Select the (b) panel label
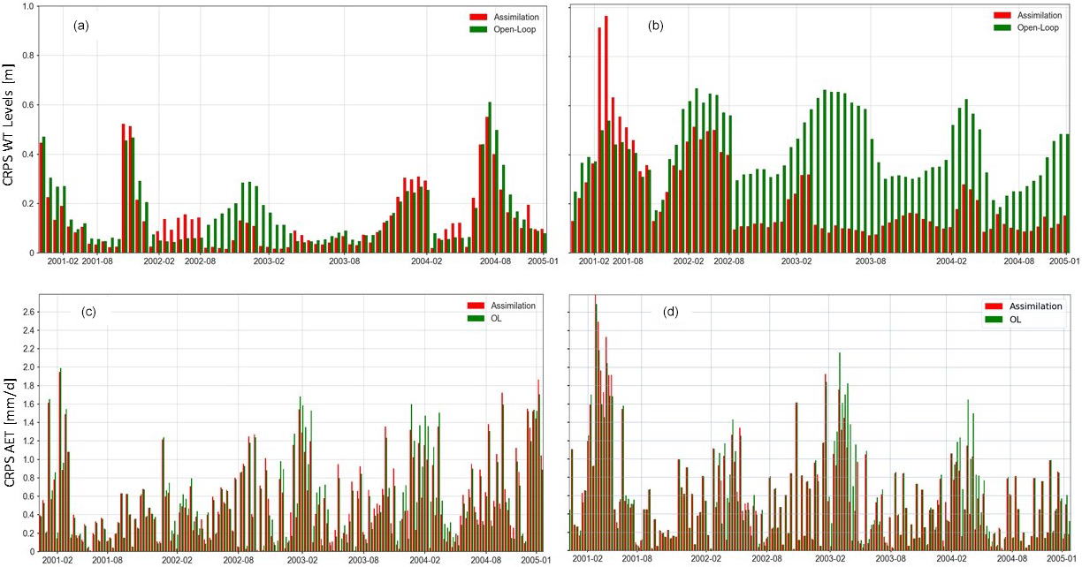Viewport: 1082px width, 567px height. point(655,26)
